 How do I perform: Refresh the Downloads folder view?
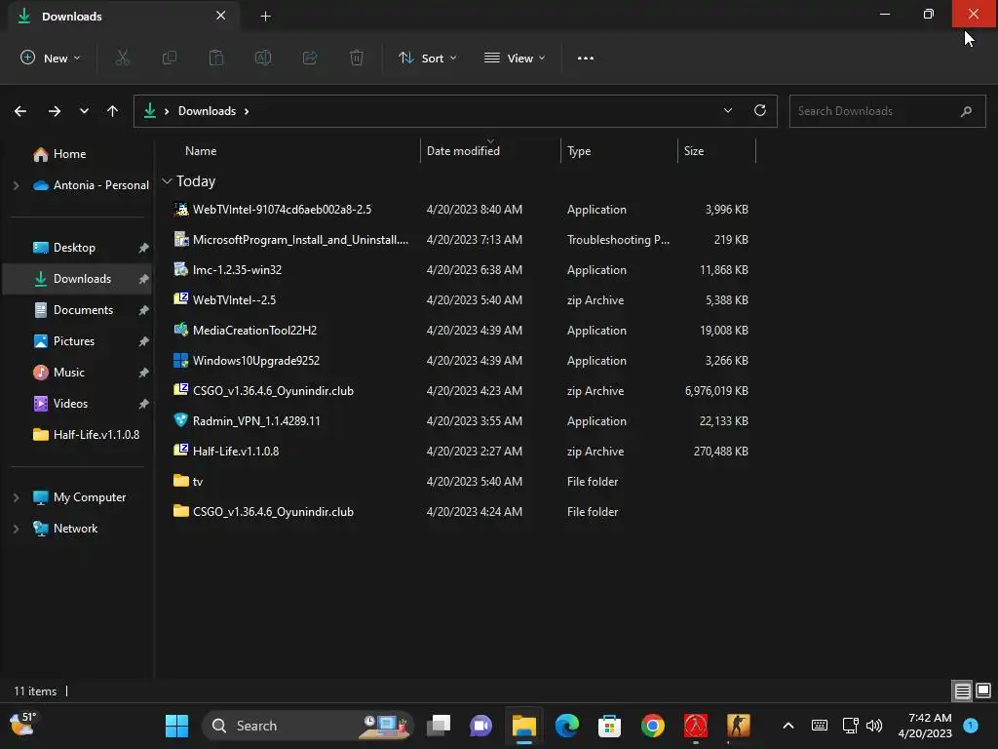click(760, 111)
